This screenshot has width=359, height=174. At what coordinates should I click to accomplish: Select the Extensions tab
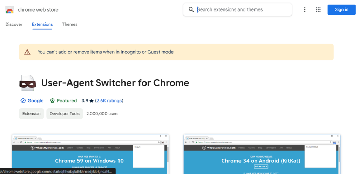[42, 24]
